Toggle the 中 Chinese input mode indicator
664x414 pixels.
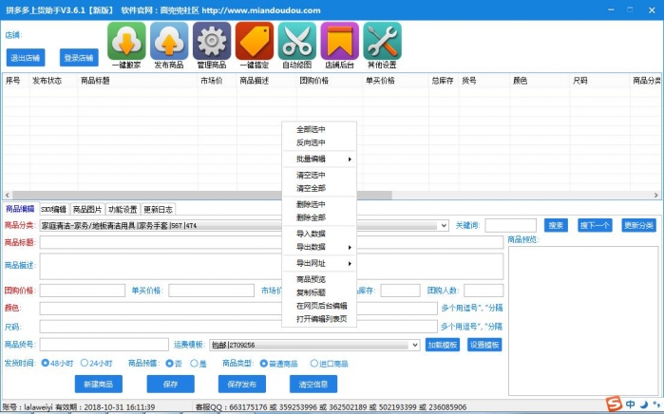630,405
